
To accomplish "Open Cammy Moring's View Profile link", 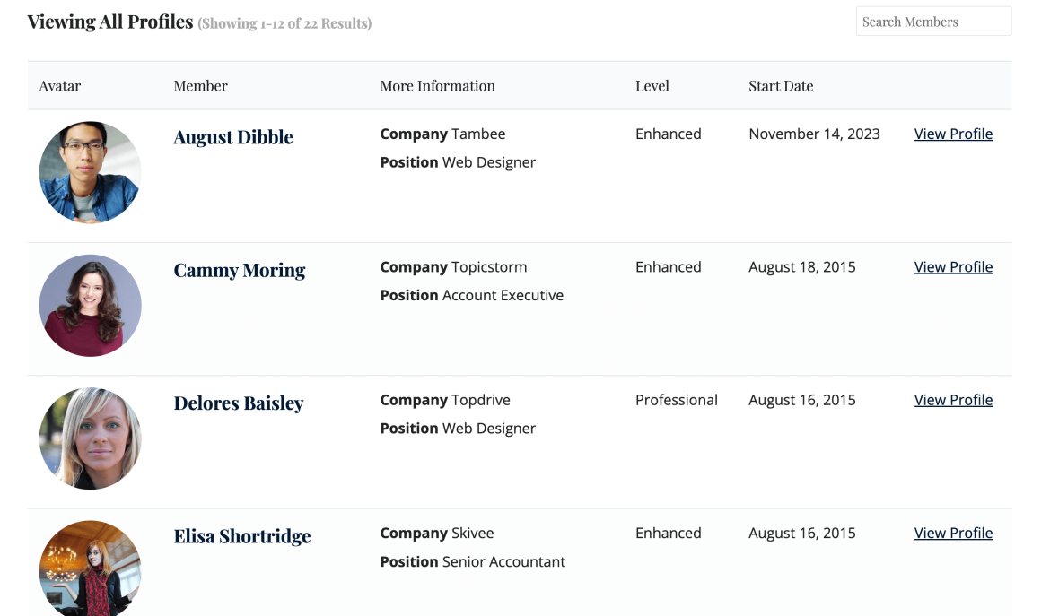I will click(x=953, y=266).
